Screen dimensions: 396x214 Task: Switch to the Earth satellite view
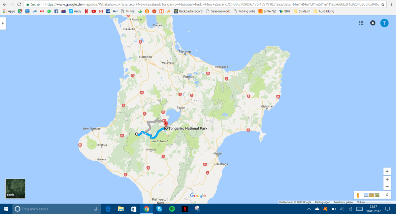[x=15, y=189]
